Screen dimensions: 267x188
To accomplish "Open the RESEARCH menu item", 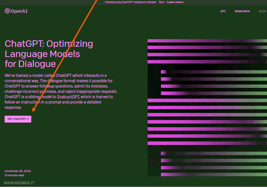I will coord(242,11).
